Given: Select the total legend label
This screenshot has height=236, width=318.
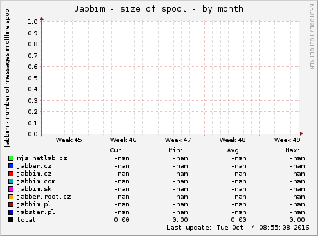Looking at the screenshot, I should [26, 220].
